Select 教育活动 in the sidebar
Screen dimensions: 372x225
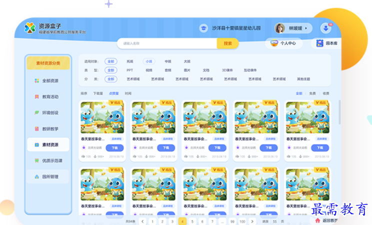(x=48, y=96)
